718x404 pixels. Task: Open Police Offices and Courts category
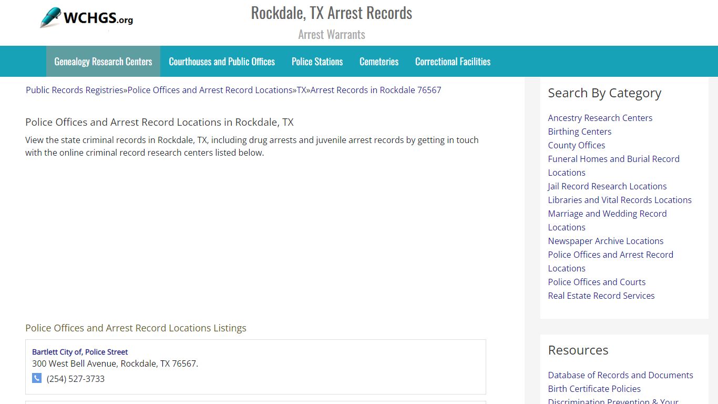point(597,282)
